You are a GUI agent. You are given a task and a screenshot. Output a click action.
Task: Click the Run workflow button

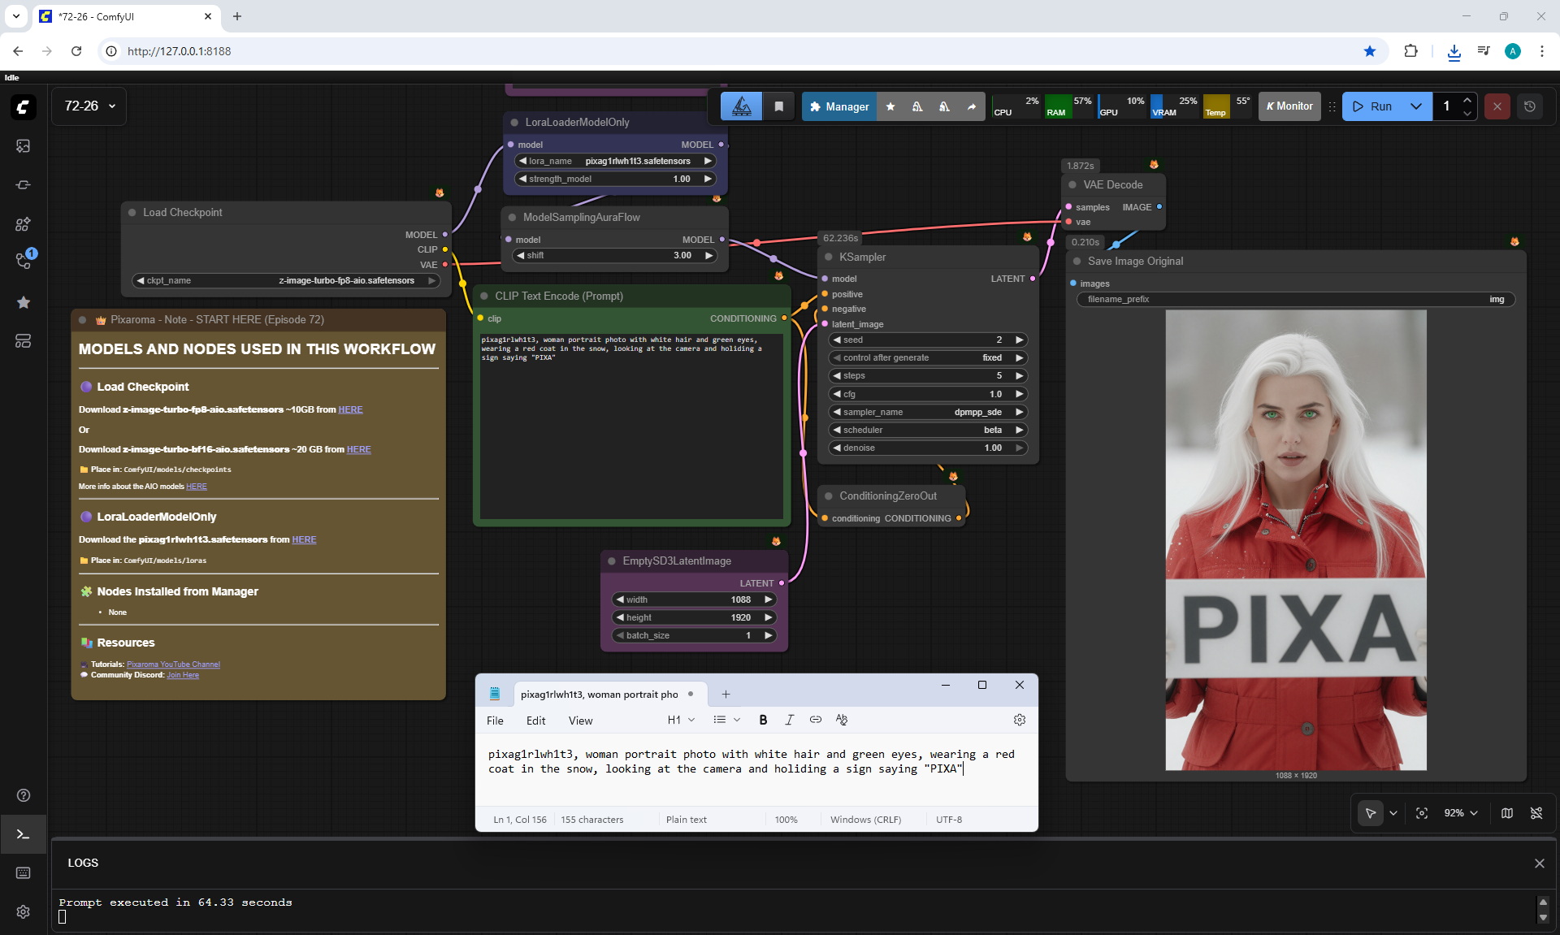(1372, 106)
